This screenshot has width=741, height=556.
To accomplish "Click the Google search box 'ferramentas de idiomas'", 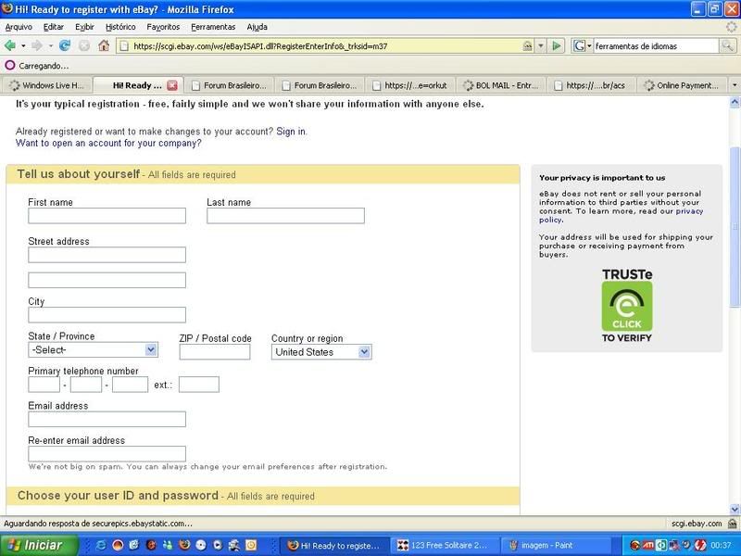I will click(x=656, y=45).
